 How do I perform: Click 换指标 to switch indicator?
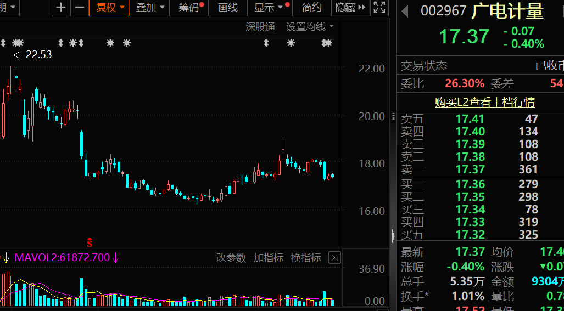coord(306,257)
